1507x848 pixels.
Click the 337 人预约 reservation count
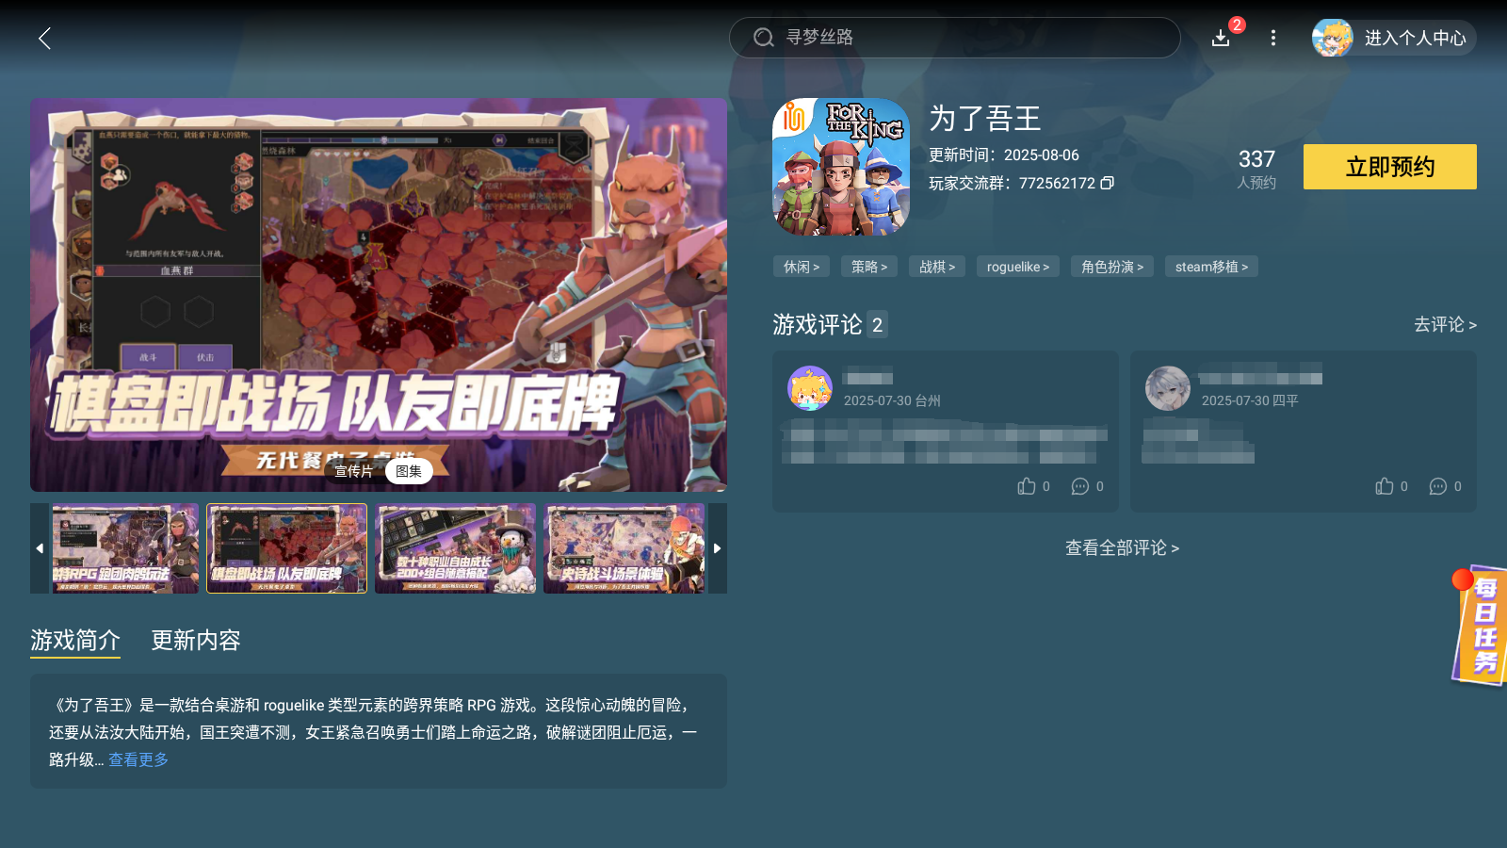[1256, 168]
